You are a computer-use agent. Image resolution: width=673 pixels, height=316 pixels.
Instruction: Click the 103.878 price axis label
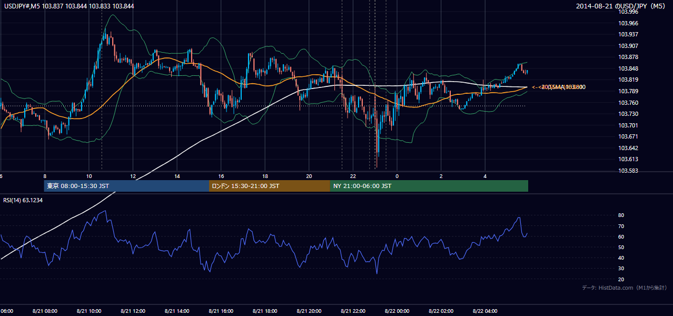[629, 57]
